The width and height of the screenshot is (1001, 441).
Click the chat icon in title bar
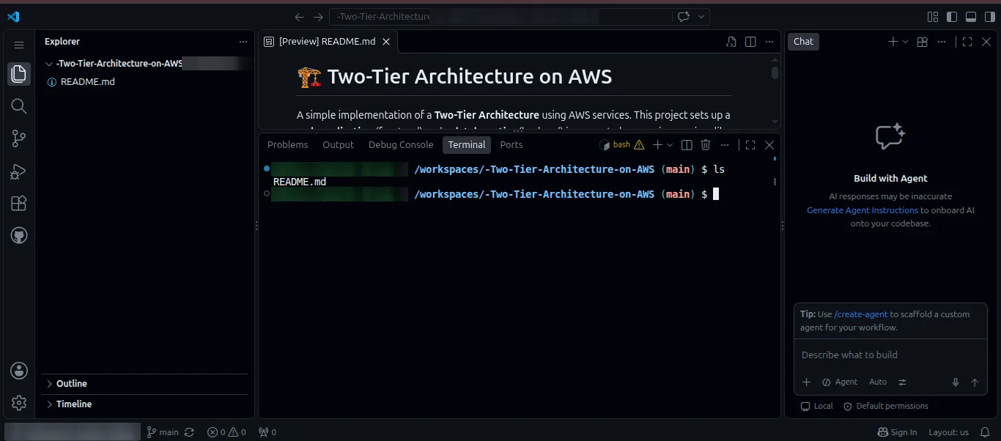tap(684, 17)
